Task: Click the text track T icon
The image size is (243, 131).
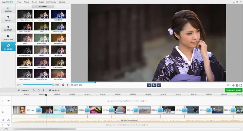Action: click(x=3, y=101)
